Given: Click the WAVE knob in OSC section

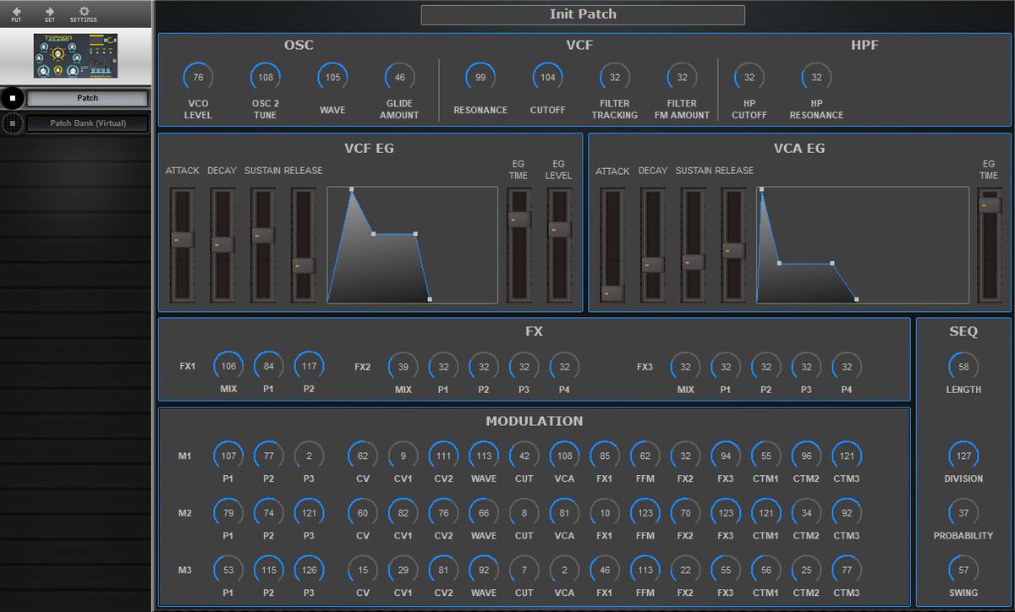Looking at the screenshot, I should [332, 78].
